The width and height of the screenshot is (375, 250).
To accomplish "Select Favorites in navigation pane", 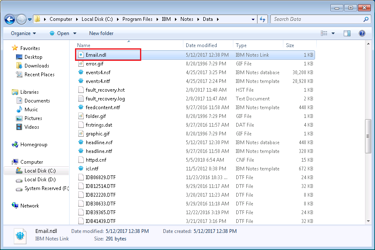I will tap(30, 48).
